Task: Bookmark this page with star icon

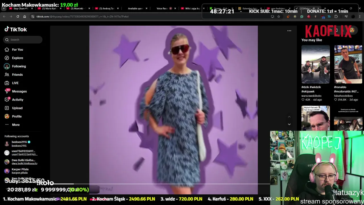Action: point(279,17)
